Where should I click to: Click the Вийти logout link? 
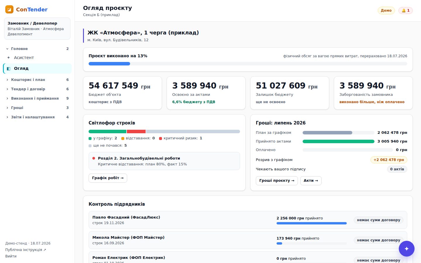click(x=11, y=256)
